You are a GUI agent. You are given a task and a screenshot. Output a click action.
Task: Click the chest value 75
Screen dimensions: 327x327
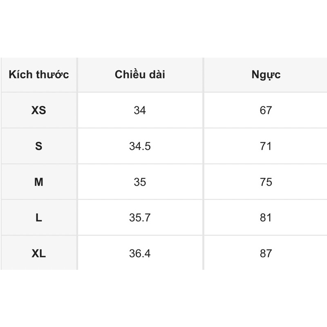[266, 182]
